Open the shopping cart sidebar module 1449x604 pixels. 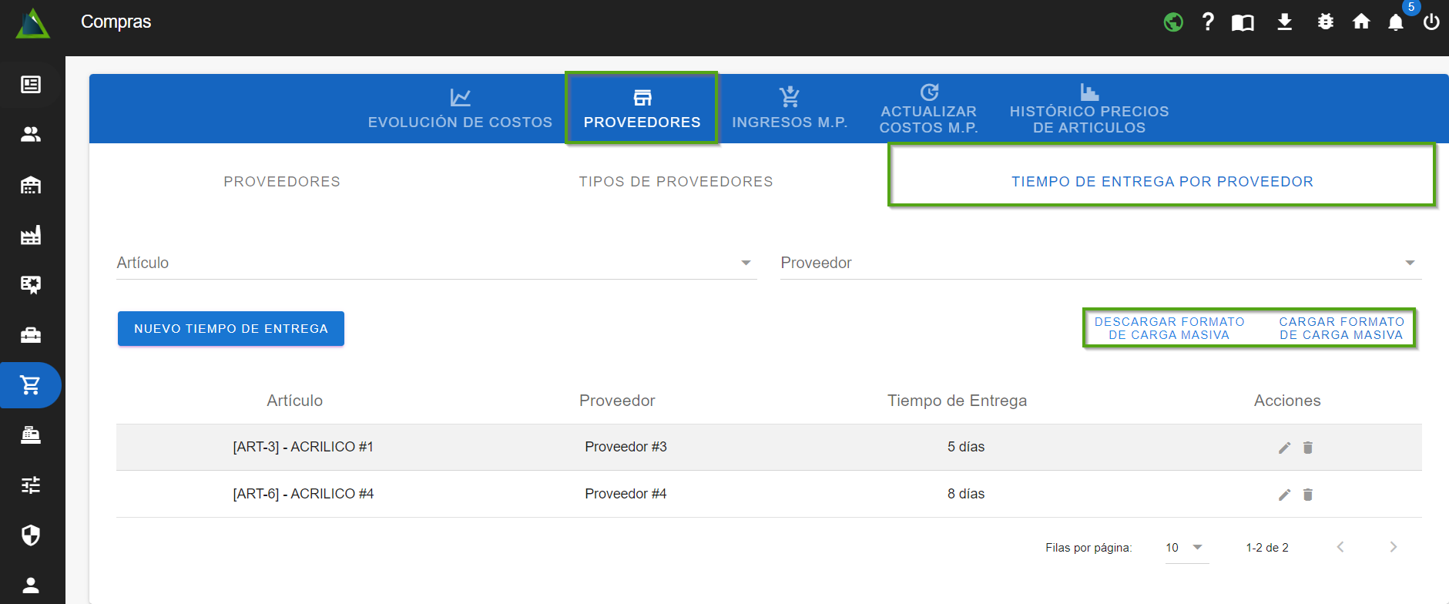[x=31, y=384]
